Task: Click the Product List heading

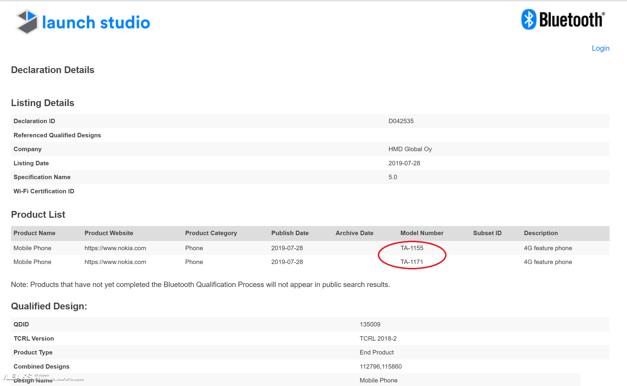Action: (38, 215)
